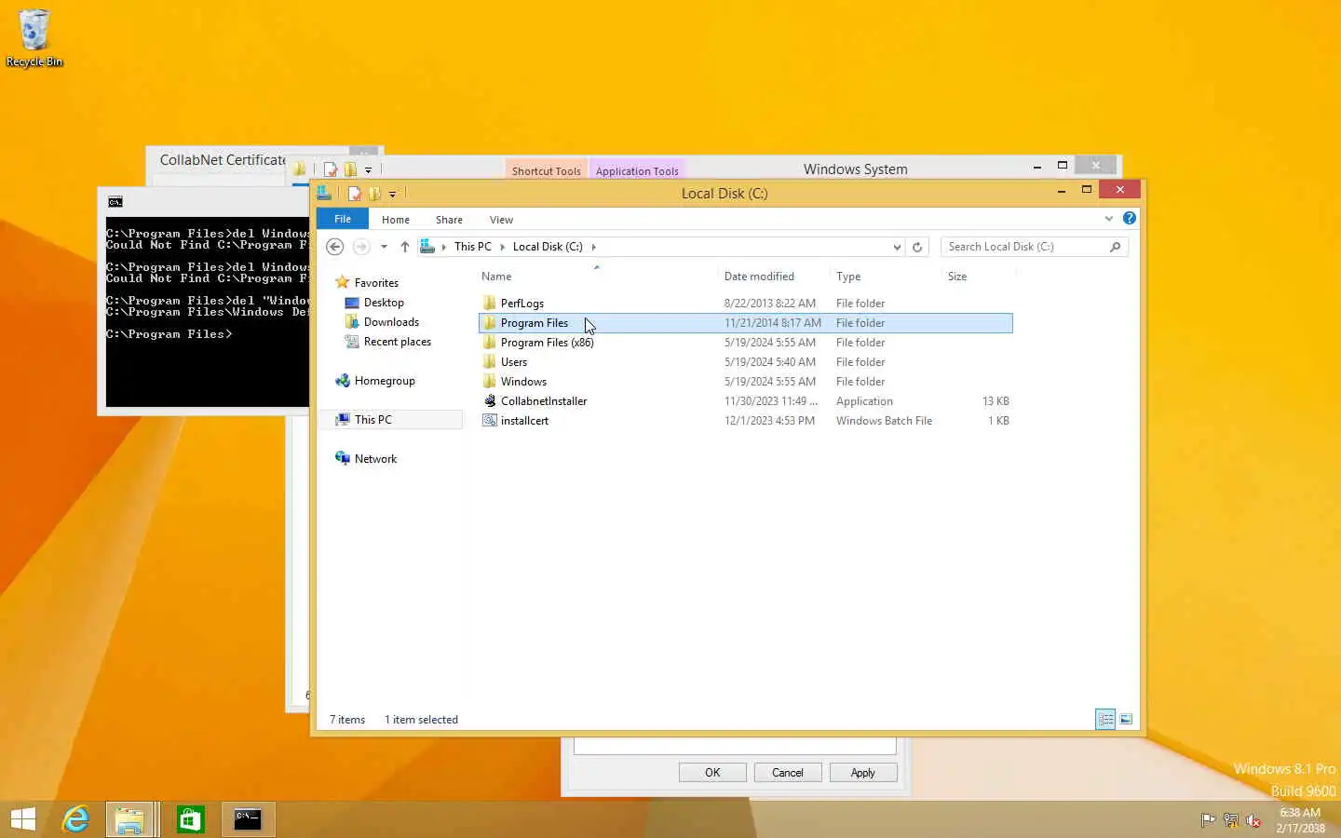Open the Store app from taskbar
Image resolution: width=1341 pixels, height=838 pixels.
[x=191, y=819]
